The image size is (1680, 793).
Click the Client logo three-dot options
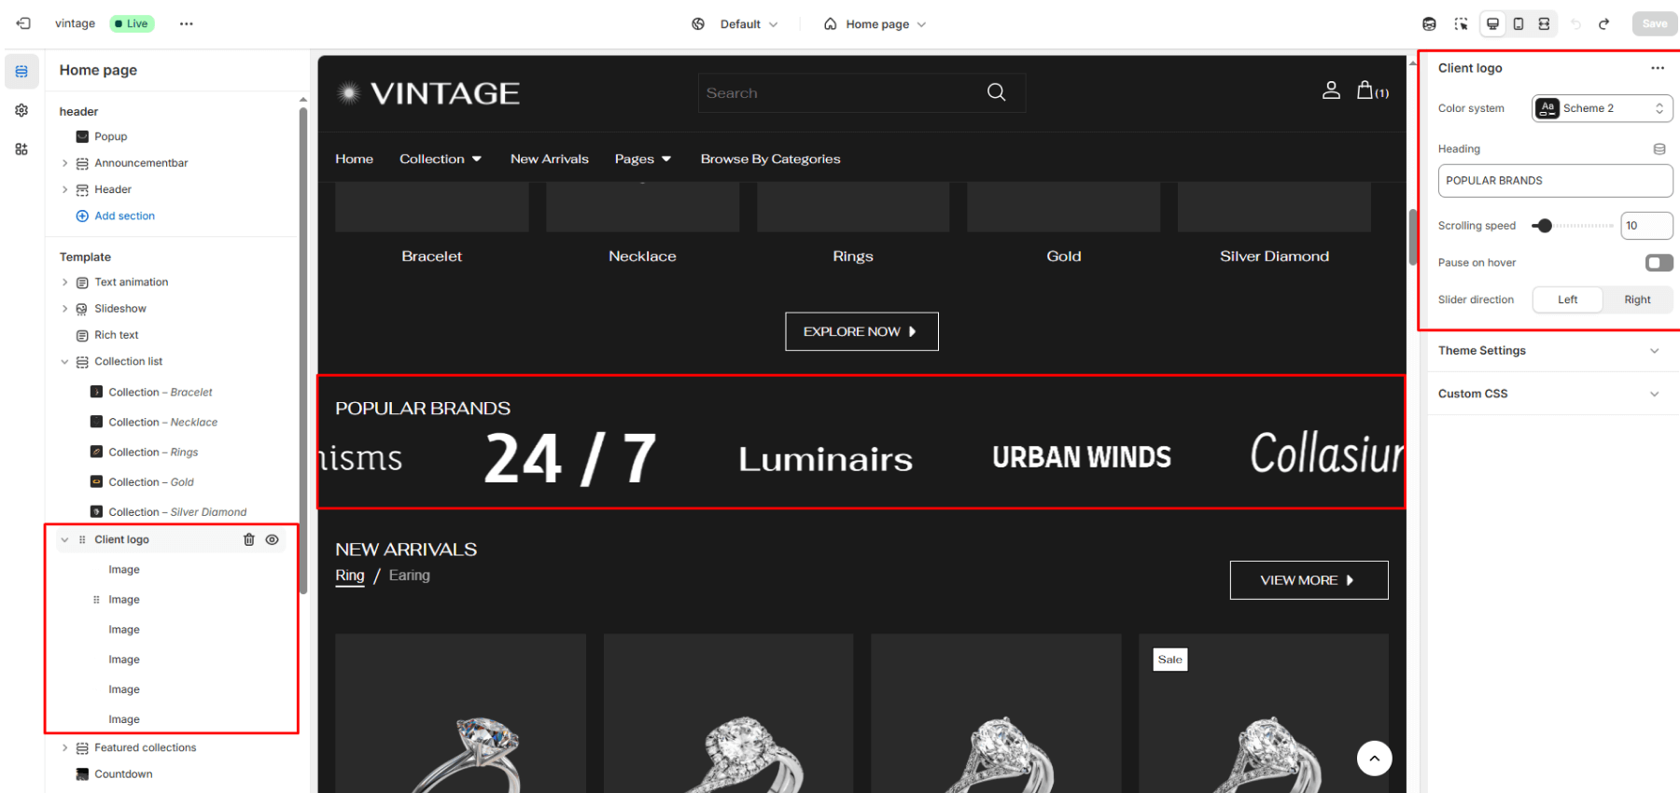click(x=1657, y=68)
